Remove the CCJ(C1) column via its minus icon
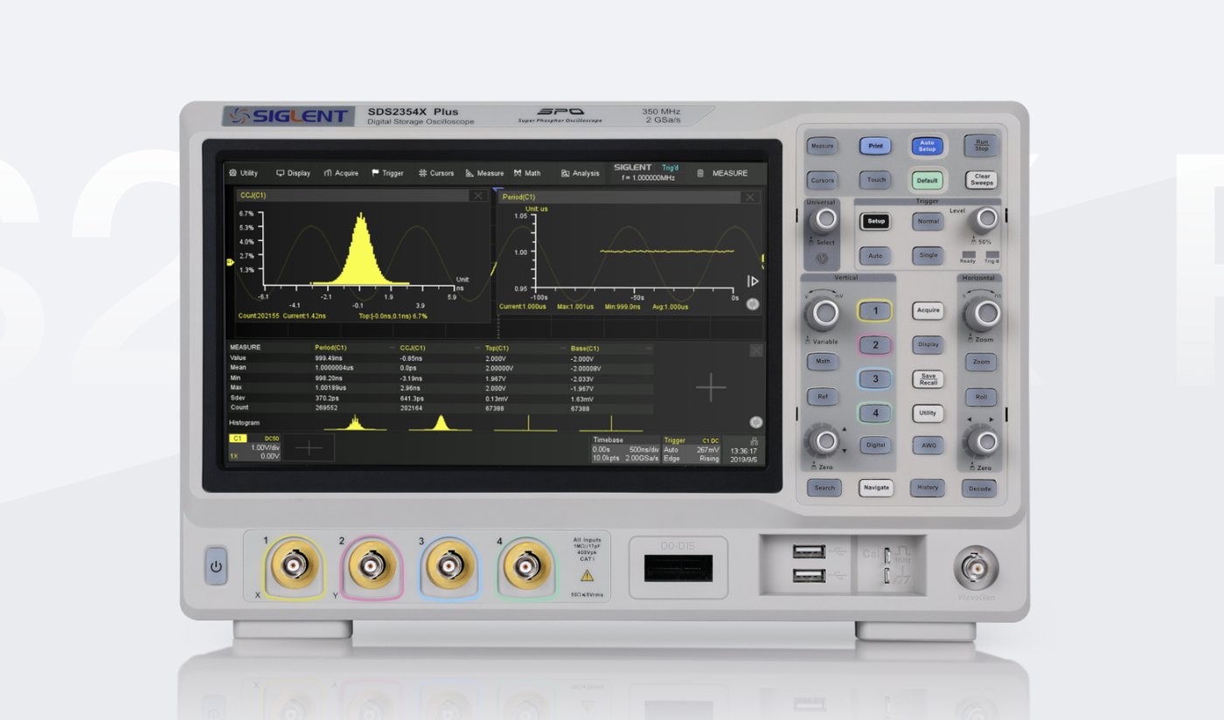This screenshot has height=720, width=1224. coord(477,348)
